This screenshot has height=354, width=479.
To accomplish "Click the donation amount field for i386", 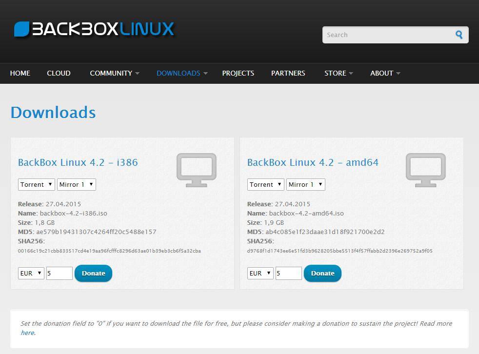I will (x=59, y=273).
